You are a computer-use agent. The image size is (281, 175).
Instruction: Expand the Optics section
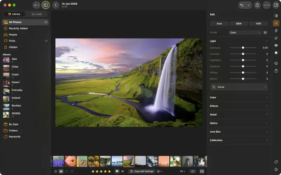239,123
